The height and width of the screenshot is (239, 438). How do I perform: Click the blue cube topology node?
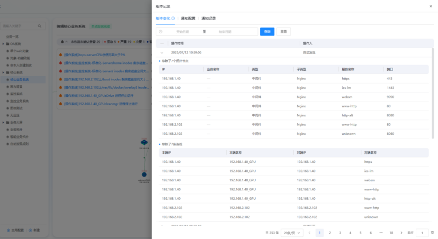coord(144,143)
